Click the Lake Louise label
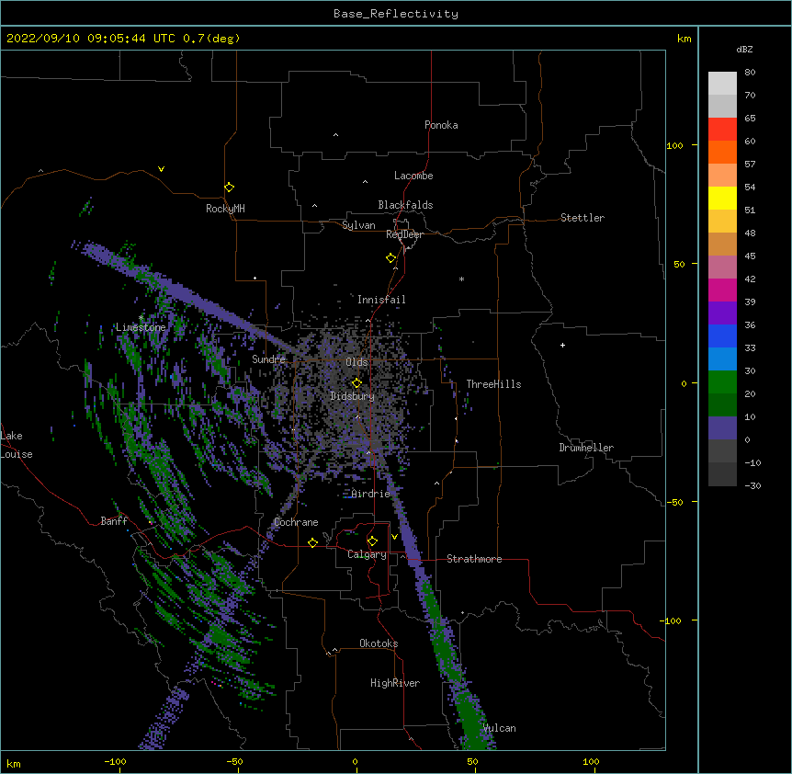Image resolution: width=792 pixels, height=774 pixels. tap(17, 445)
